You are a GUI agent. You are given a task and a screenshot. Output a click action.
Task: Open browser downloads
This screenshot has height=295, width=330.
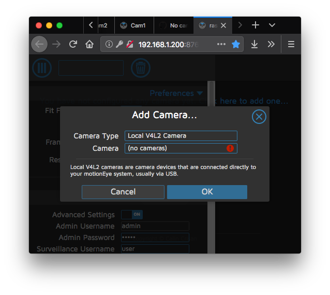254,44
